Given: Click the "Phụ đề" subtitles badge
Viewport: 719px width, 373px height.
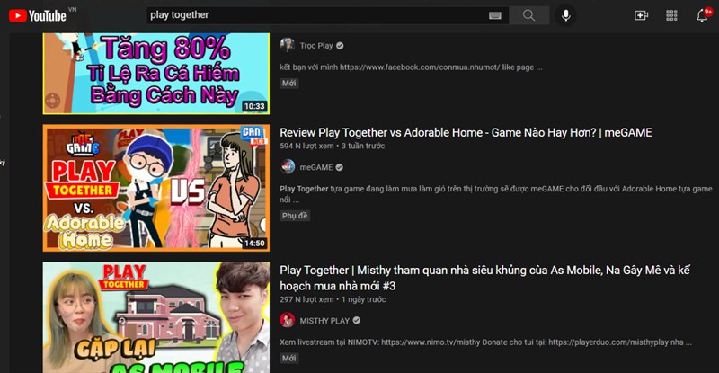Looking at the screenshot, I should pyautogui.click(x=295, y=216).
